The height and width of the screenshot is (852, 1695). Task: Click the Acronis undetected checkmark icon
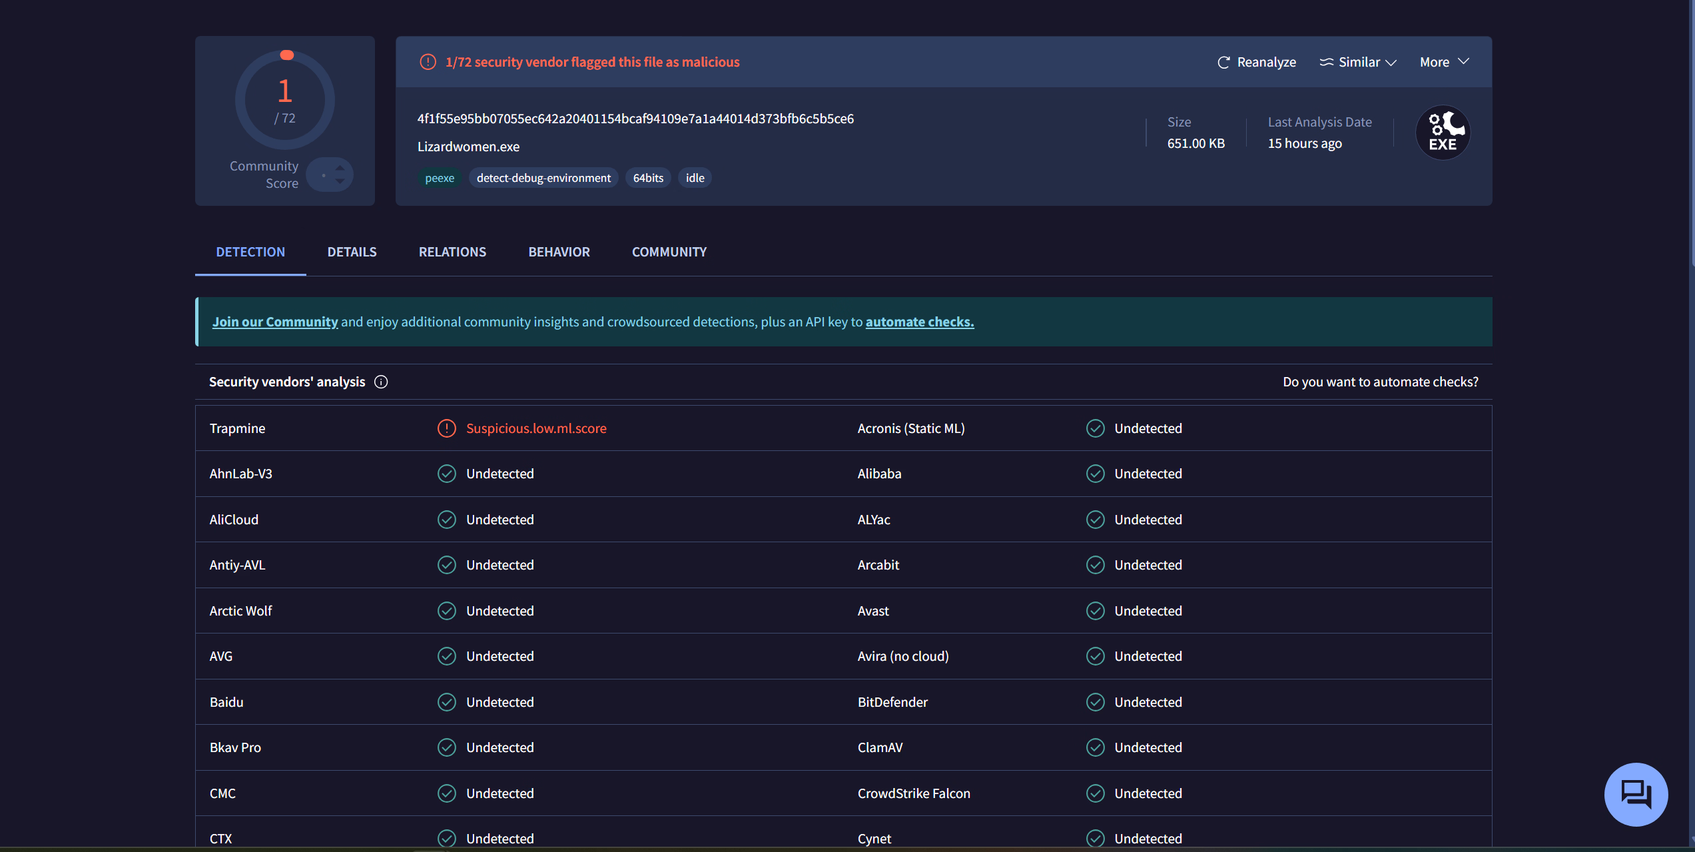point(1095,428)
